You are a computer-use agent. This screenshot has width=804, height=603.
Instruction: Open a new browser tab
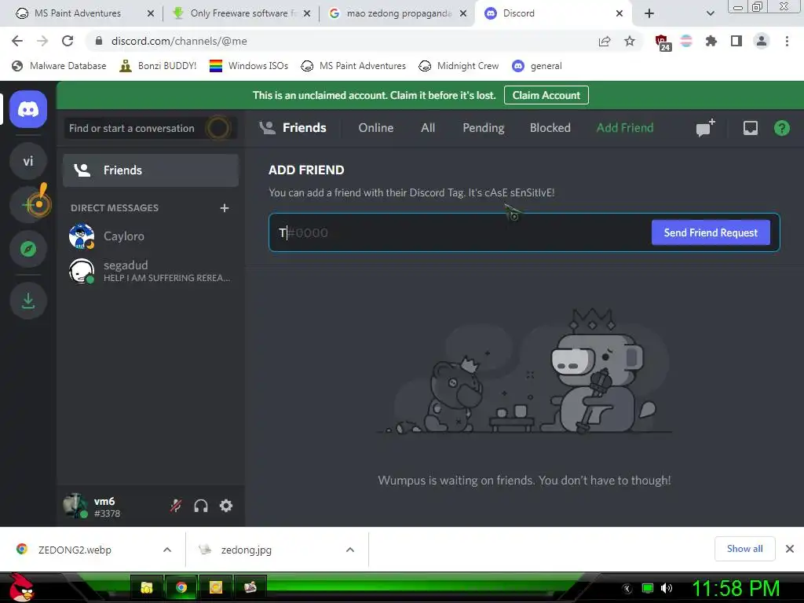[x=649, y=13]
